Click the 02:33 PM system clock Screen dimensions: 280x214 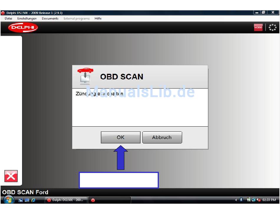point(269,200)
